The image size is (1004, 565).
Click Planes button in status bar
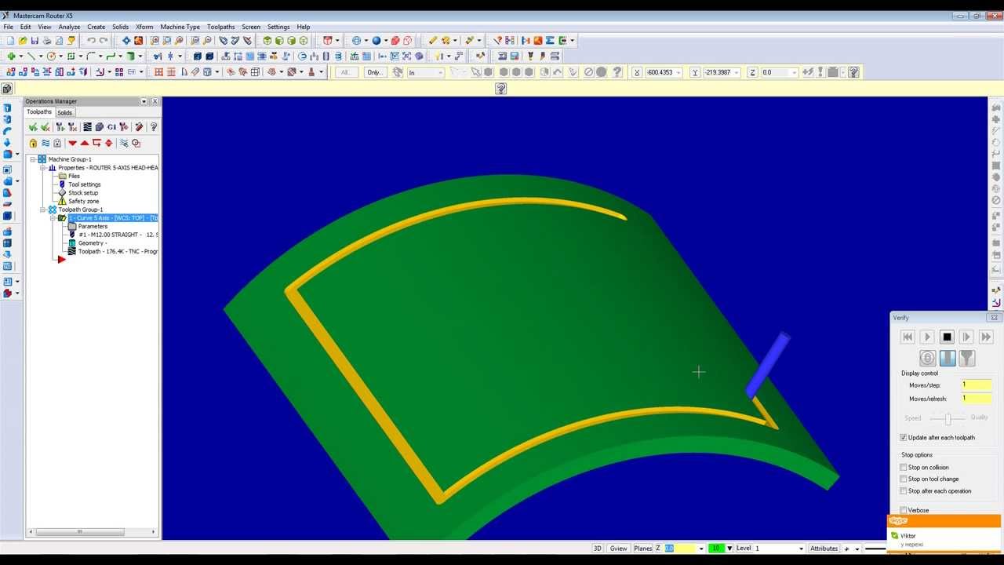tap(642, 549)
